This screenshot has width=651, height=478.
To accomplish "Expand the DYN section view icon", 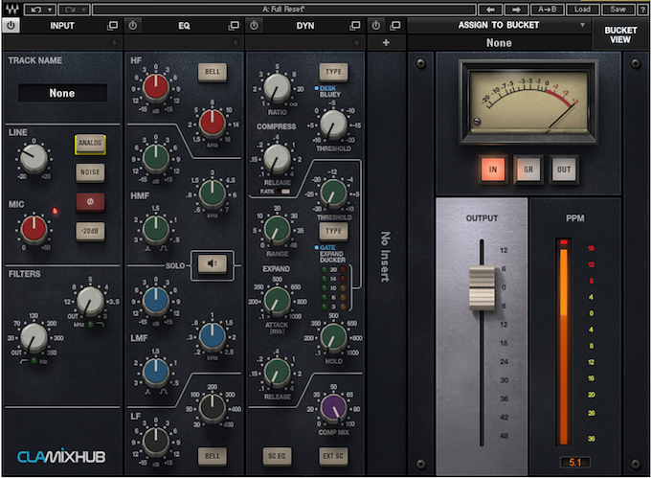I will coord(355,26).
